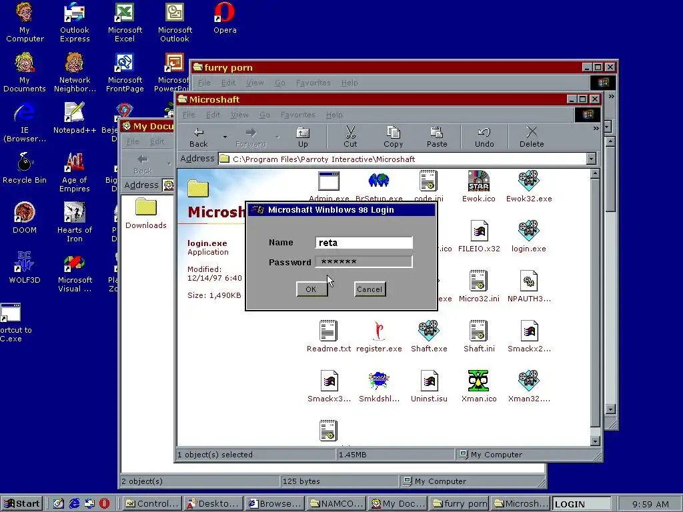Open Help menu in furry porn window

pyautogui.click(x=349, y=82)
